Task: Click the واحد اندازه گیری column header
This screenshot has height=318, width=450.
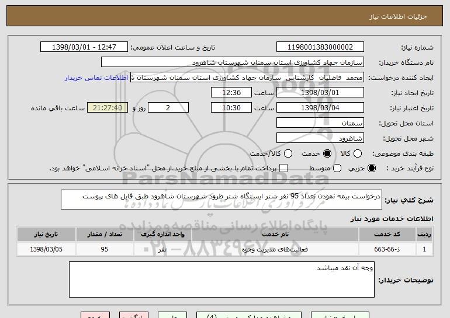Action: click(162, 235)
